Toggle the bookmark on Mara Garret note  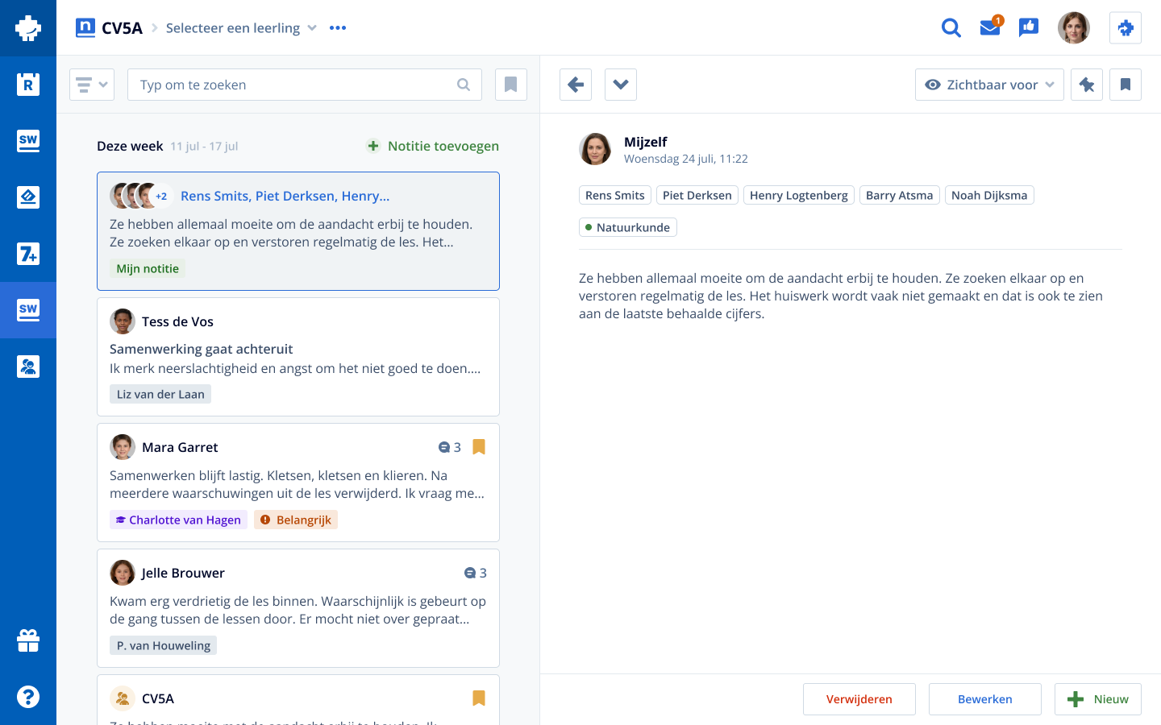[479, 447]
